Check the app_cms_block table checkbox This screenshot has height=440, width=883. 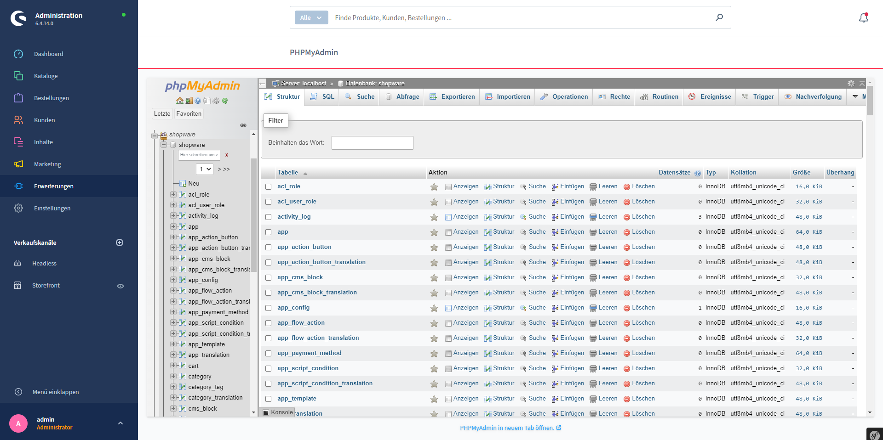[268, 277]
